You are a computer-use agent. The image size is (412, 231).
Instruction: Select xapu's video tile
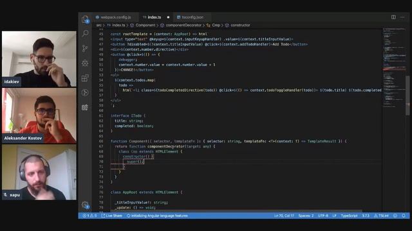click(39, 173)
